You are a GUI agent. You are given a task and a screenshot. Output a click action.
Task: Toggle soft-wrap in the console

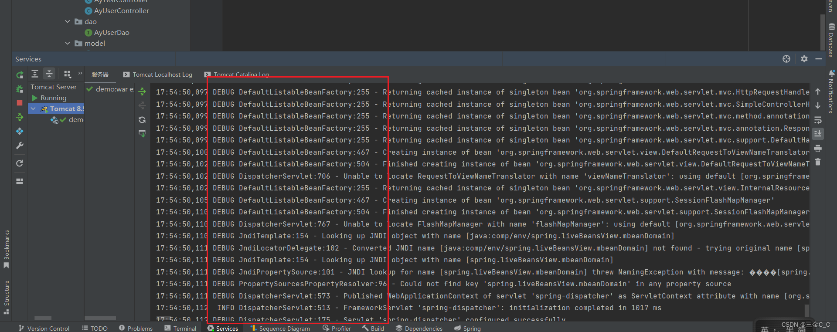click(x=818, y=120)
